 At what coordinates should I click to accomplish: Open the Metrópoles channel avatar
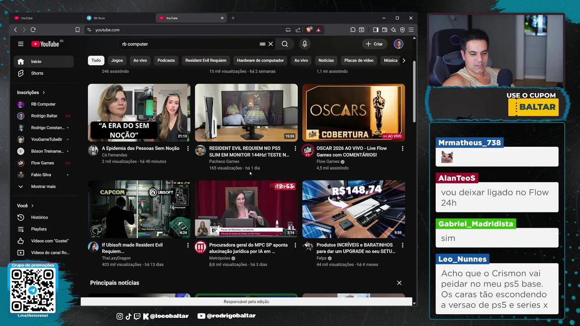(200, 247)
